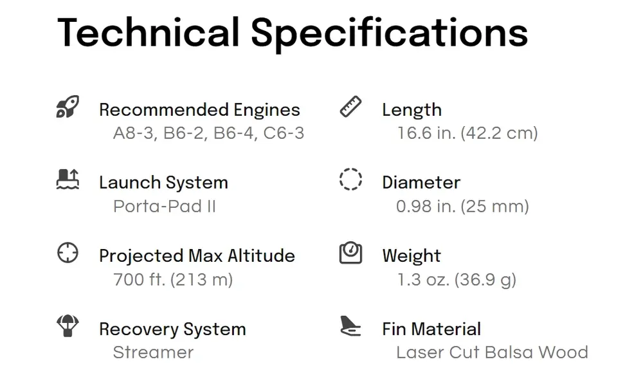Image resolution: width=643 pixels, height=386 pixels.
Task: Click the 1.3 oz. (36.9 g) weight value
Action: (x=457, y=279)
